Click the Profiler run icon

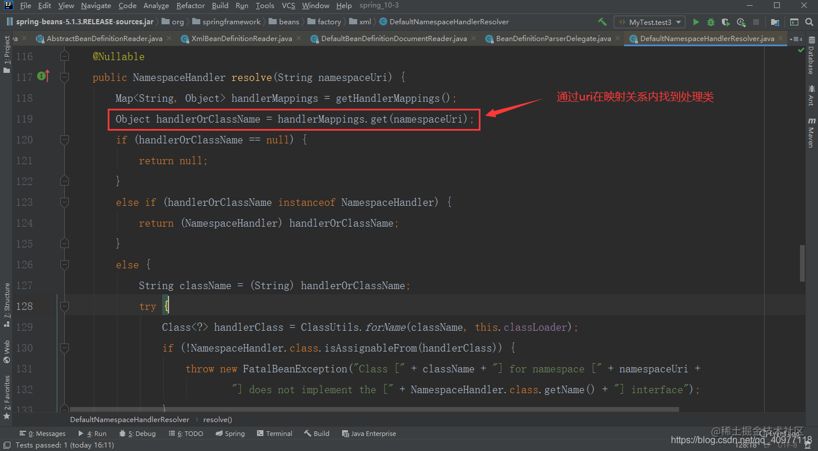point(741,22)
